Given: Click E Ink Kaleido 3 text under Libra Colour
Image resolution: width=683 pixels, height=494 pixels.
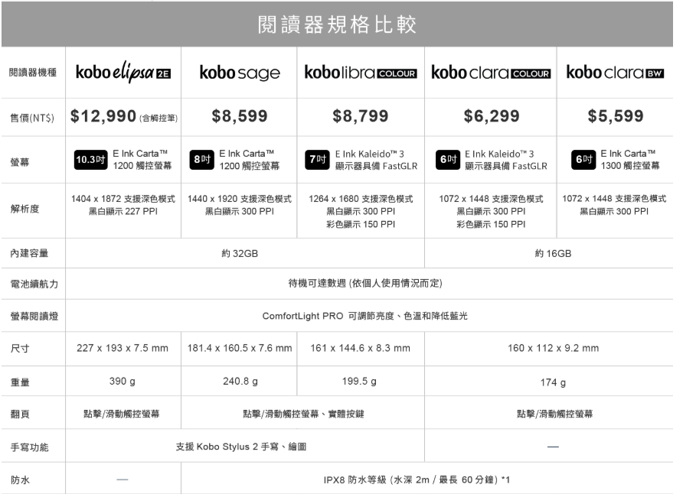Looking at the screenshot, I should (377, 160).
